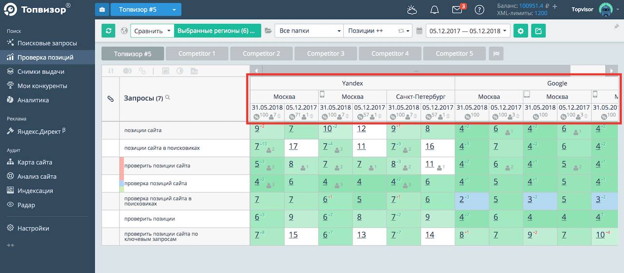The width and height of the screenshot is (624, 273).
Task: Open Мои конкуренты in sidebar
Action: pos(47,86)
